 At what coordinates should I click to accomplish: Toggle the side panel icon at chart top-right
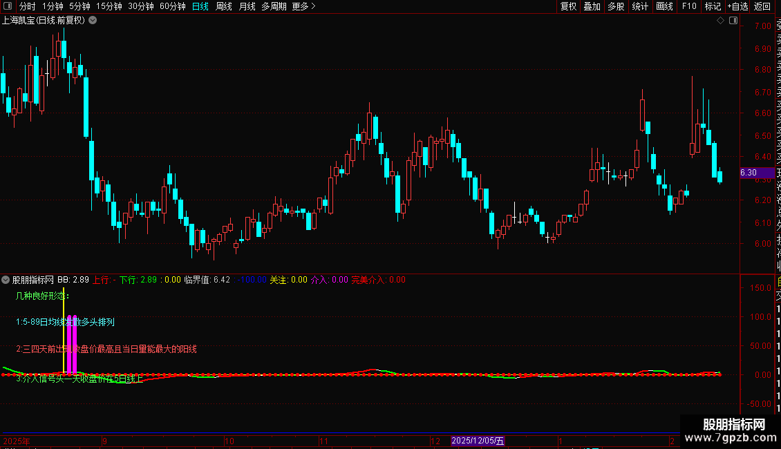(x=733, y=21)
